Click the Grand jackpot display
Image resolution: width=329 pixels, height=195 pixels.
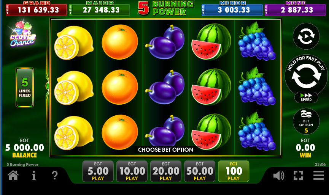coord(36,8)
